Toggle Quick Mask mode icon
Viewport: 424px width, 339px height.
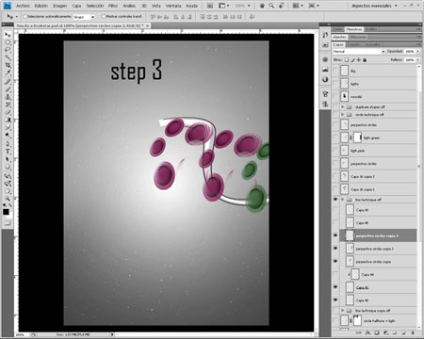[x=8, y=223]
